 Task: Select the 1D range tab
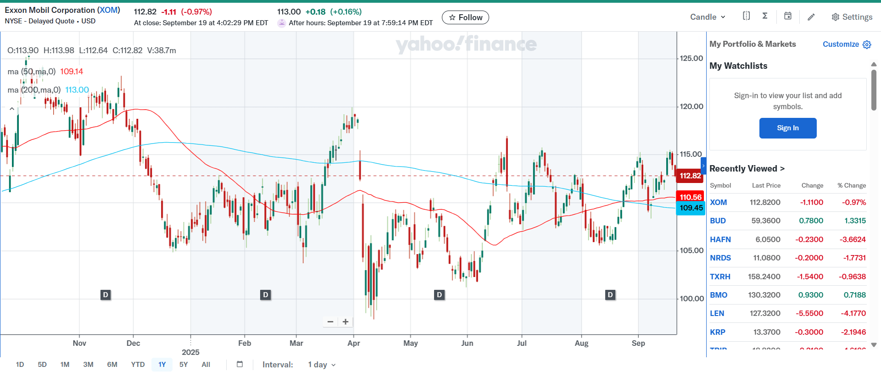pos(20,365)
